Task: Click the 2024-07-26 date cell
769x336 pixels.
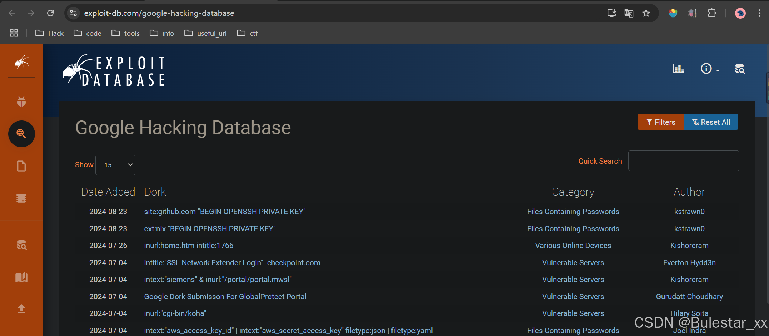Action: tap(108, 246)
